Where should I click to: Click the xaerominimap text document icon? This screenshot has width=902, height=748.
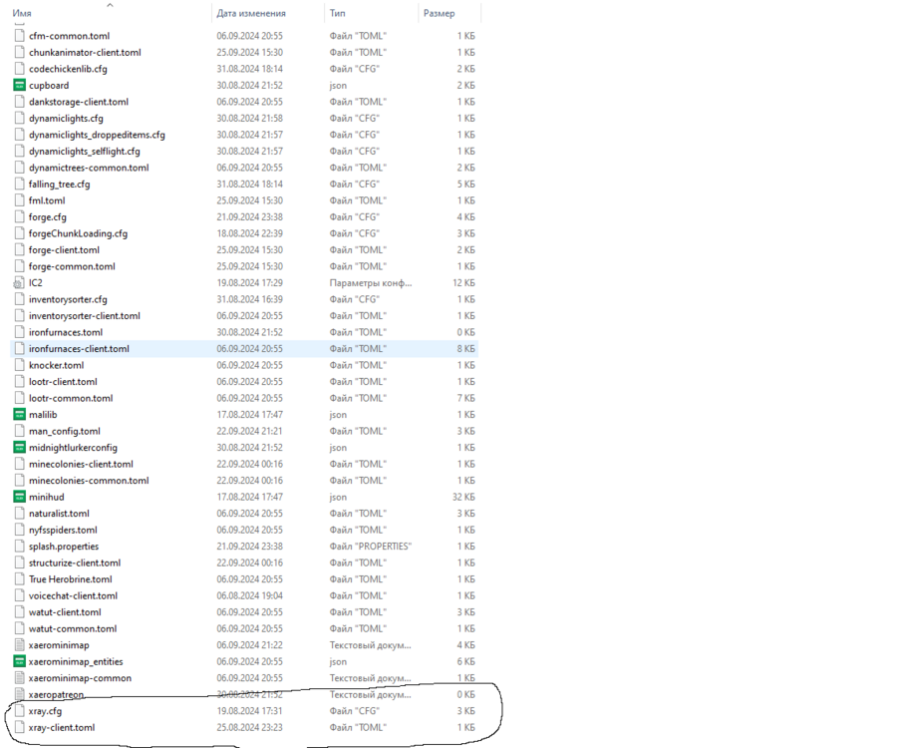[x=20, y=645]
